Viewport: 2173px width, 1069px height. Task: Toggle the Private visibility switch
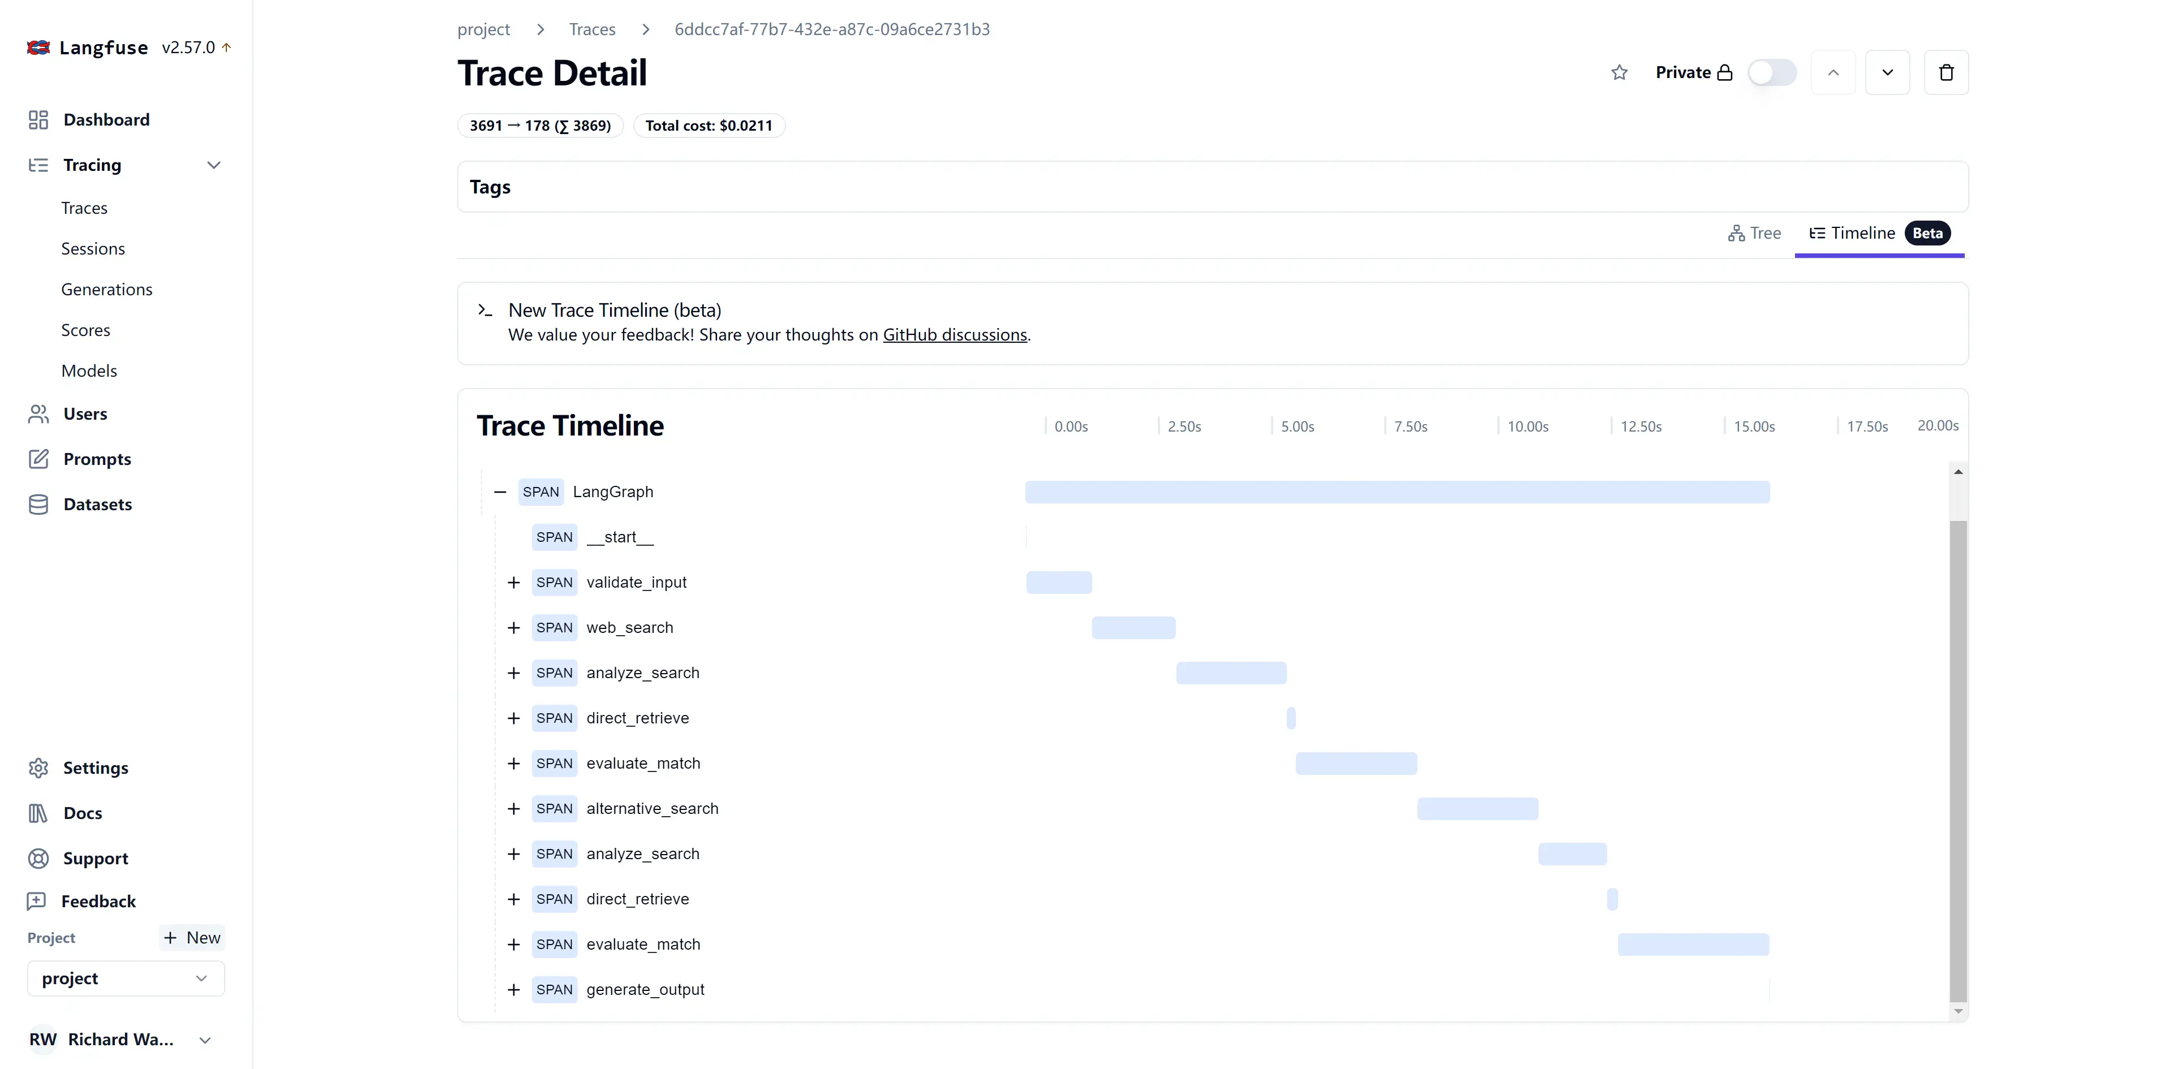tap(1772, 72)
